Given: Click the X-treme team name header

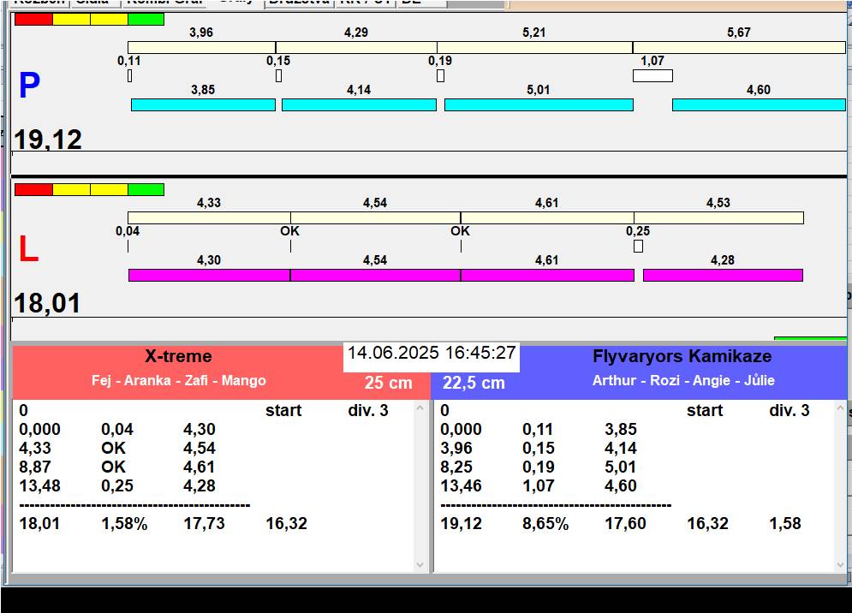Looking at the screenshot, I should [x=178, y=356].
